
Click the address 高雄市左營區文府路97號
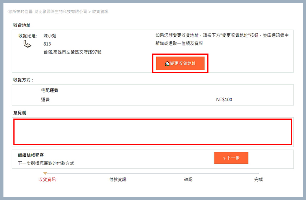coord(77,52)
